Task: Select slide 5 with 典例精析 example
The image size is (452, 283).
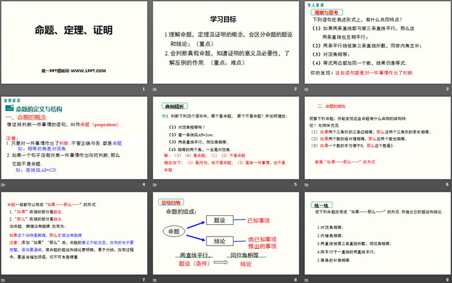Action: [225, 137]
